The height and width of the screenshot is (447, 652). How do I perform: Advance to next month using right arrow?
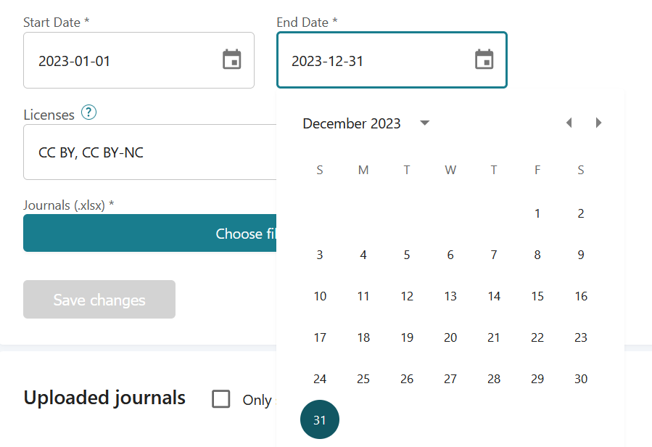[598, 123]
